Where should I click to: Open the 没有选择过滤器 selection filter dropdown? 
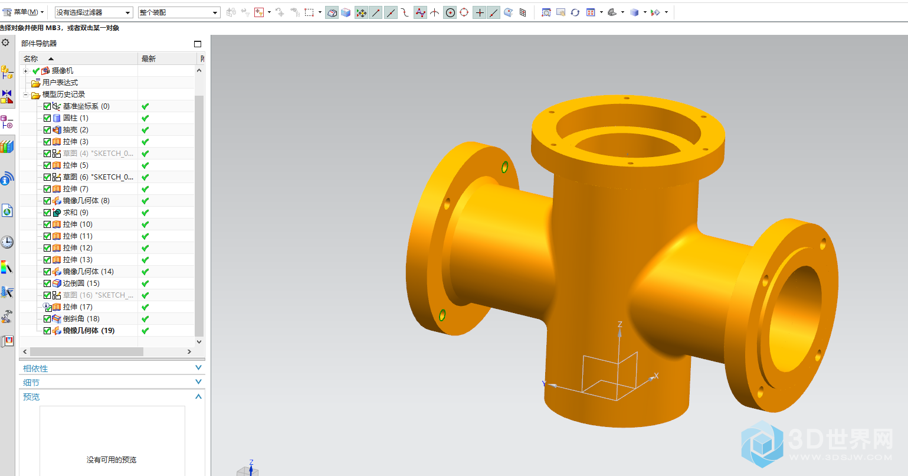pos(94,12)
